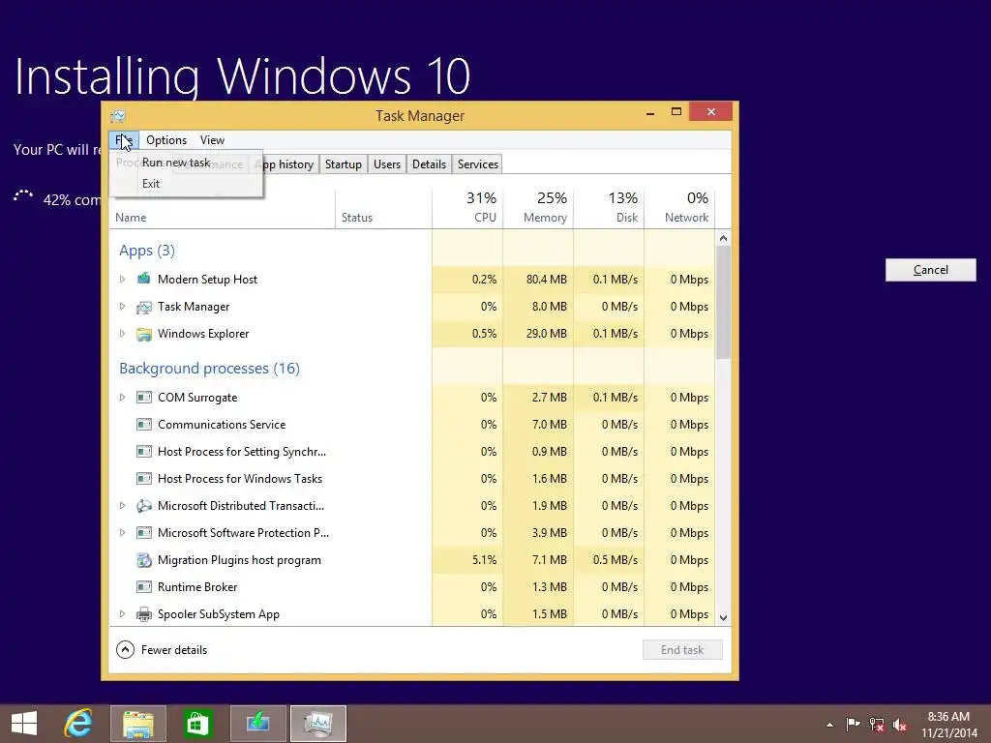
Task: Click the taskbar clock showing 8:36 AM
Action: tap(948, 724)
